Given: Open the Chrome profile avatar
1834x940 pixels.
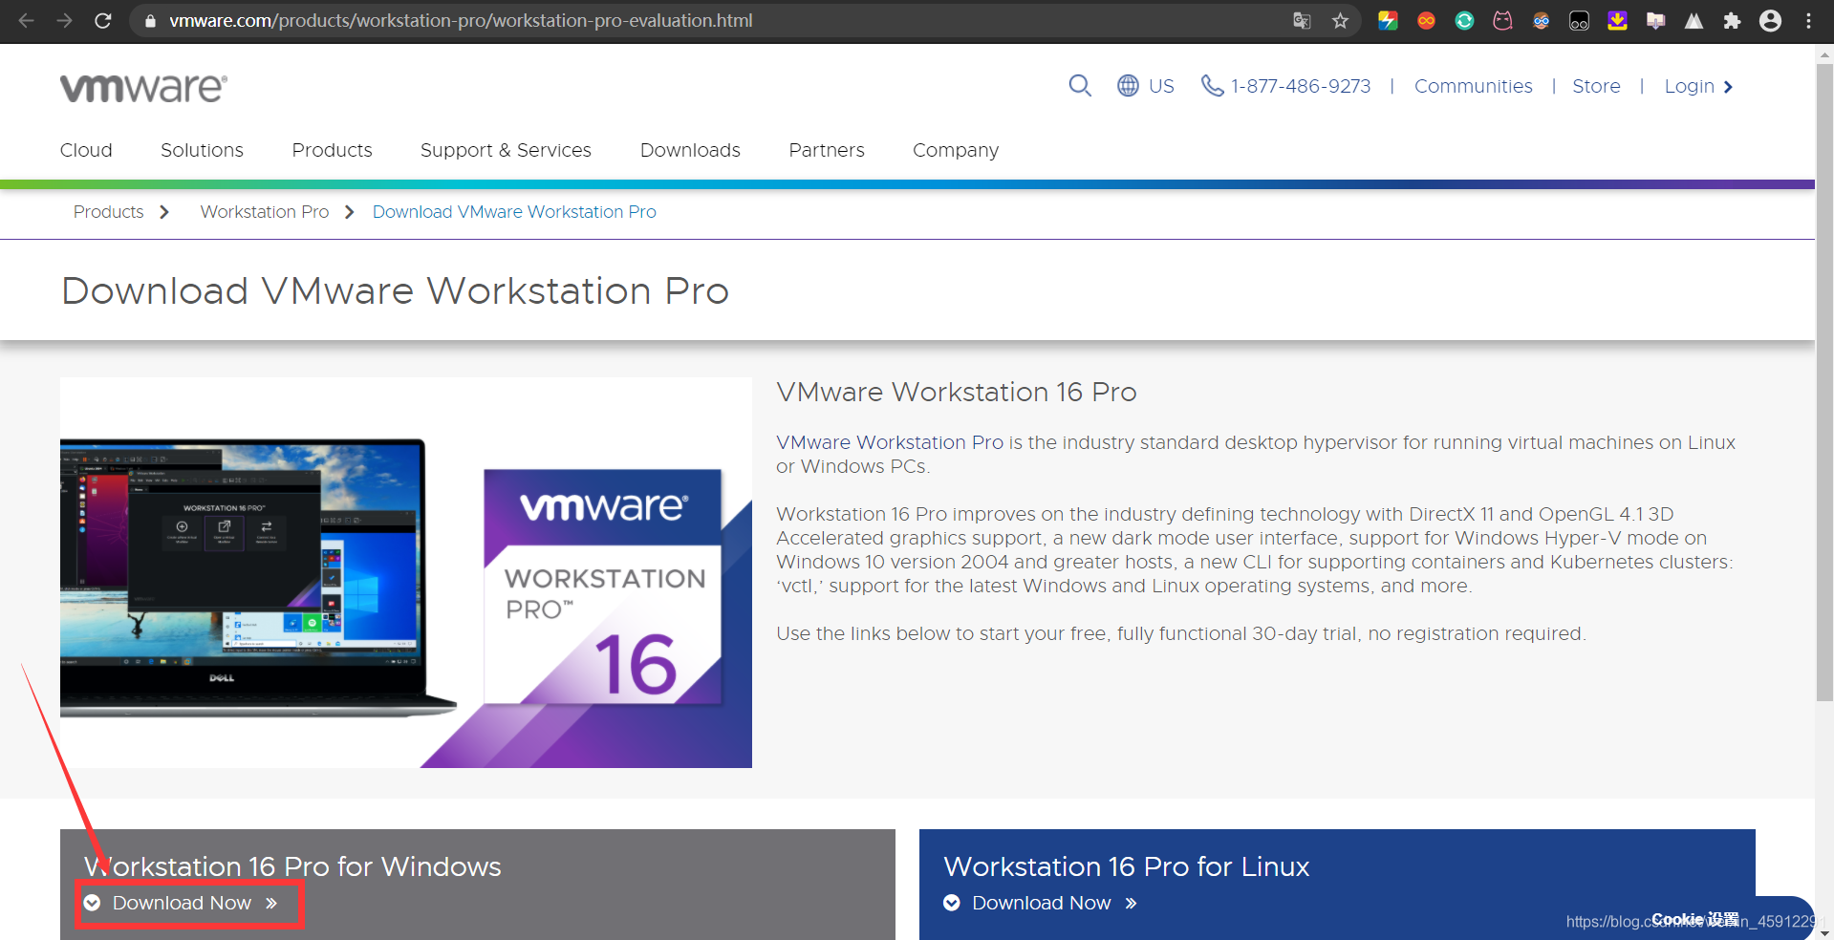Looking at the screenshot, I should (1770, 20).
